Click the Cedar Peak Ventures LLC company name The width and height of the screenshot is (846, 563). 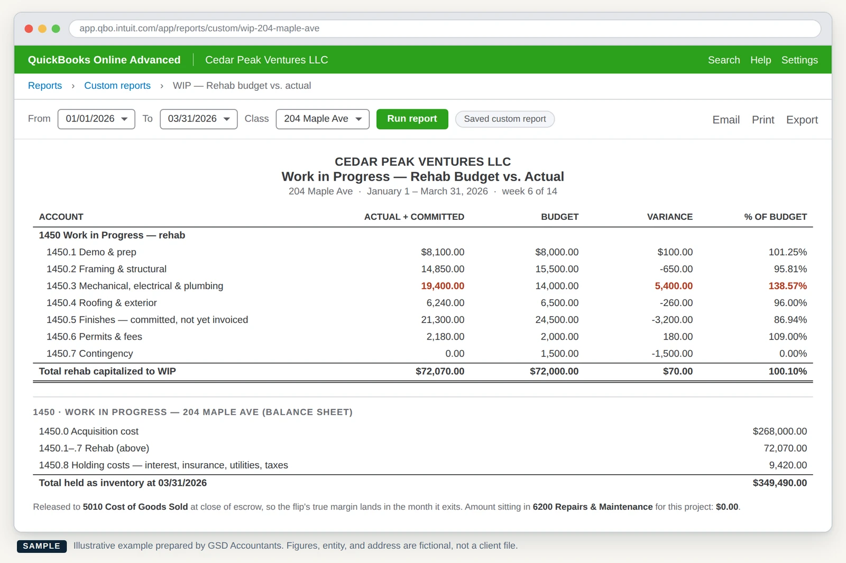[266, 60]
